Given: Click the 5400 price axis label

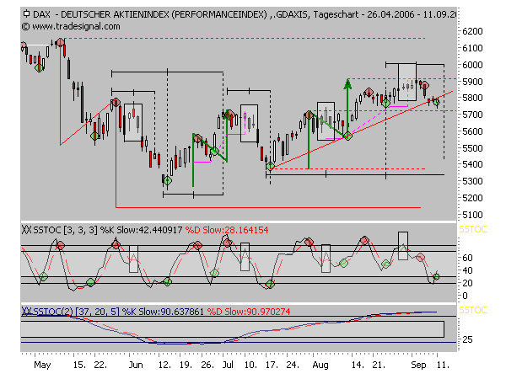Looking at the screenshot, I should (472, 164).
